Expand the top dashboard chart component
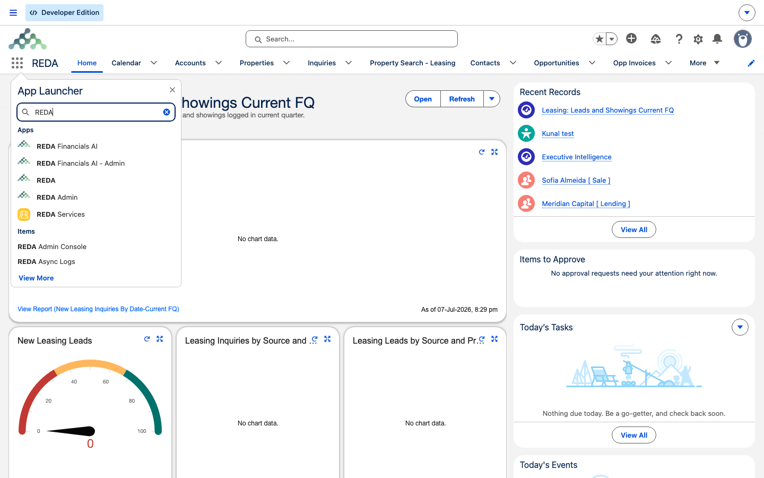764x478 pixels. pyautogui.click(x=494, y=152)
